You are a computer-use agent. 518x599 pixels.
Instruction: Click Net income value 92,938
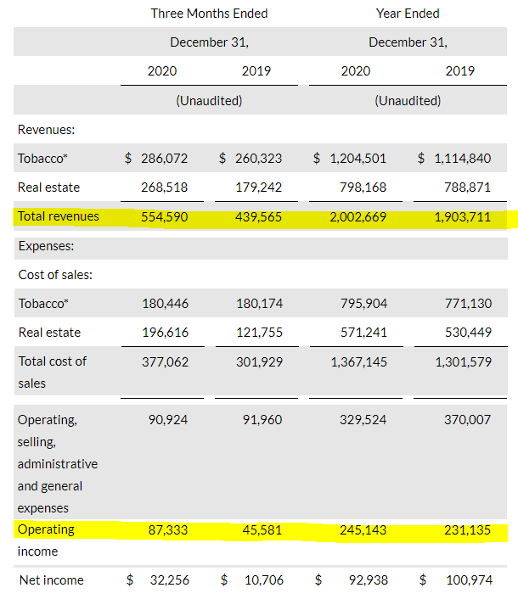(369, 580)
